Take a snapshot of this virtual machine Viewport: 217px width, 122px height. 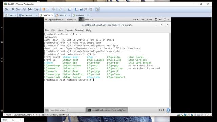[x=60, y=9]
